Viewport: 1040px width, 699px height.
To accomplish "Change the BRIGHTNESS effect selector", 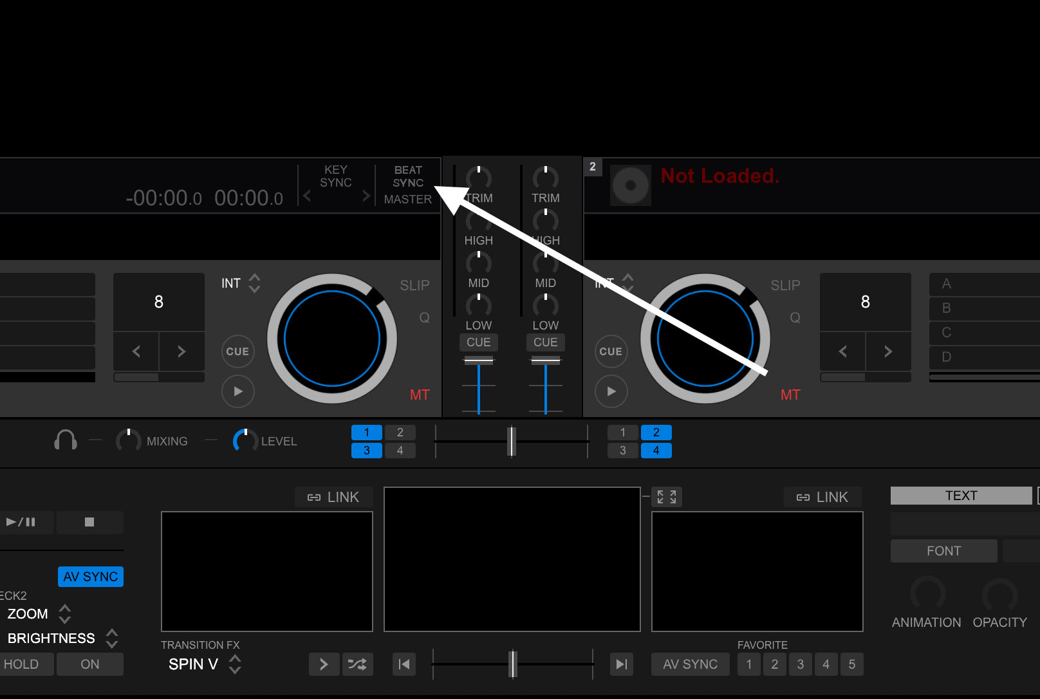I will 112,638.
